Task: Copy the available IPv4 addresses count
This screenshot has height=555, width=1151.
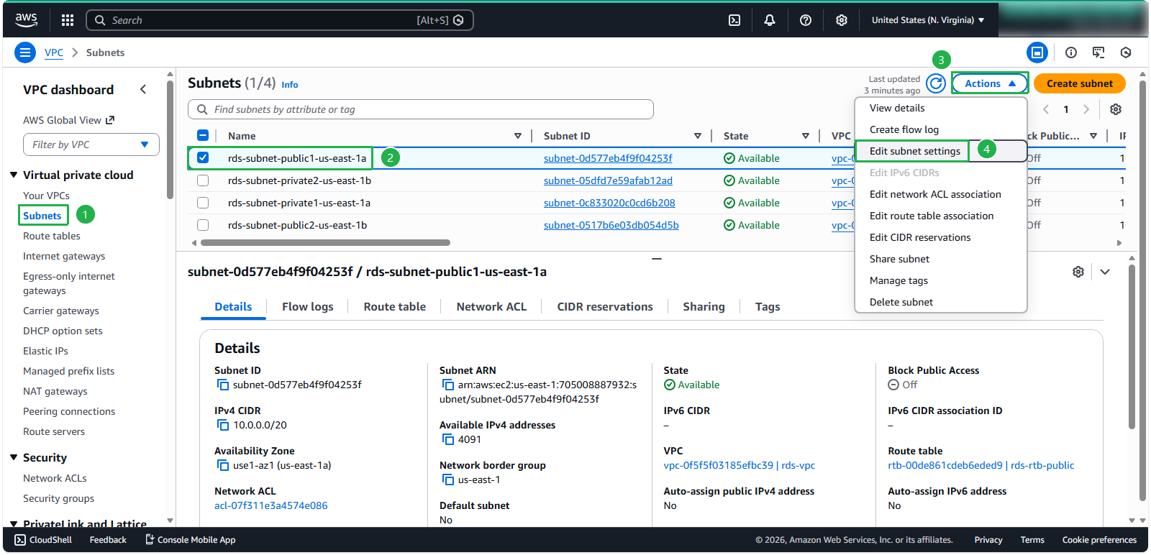Action: 448,440
